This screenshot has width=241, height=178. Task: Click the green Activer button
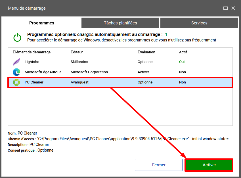209,165
